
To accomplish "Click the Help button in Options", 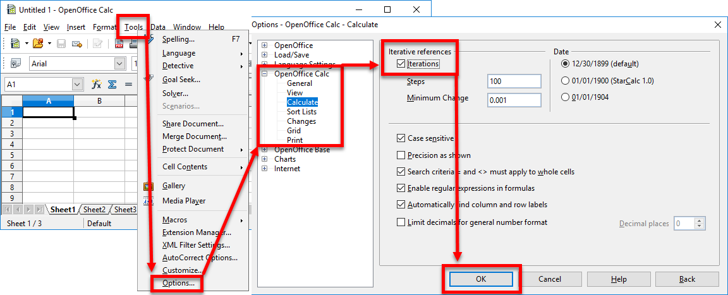I will coord(619,279).
